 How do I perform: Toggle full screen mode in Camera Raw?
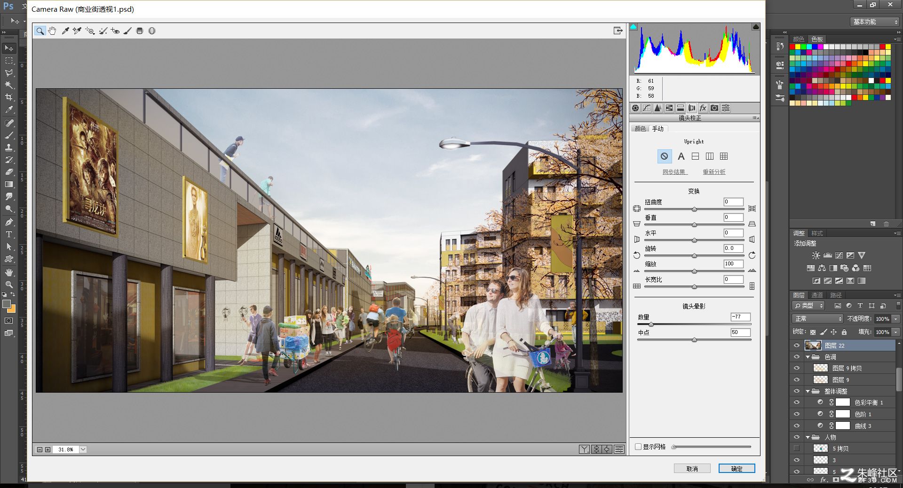pos(618,31)
